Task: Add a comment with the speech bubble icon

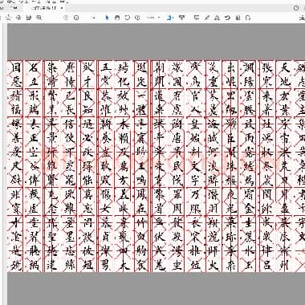Action: coord(197,18)
